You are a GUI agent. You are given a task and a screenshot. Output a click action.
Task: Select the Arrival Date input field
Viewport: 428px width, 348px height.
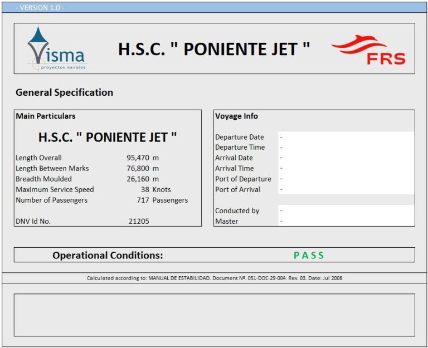346,158
